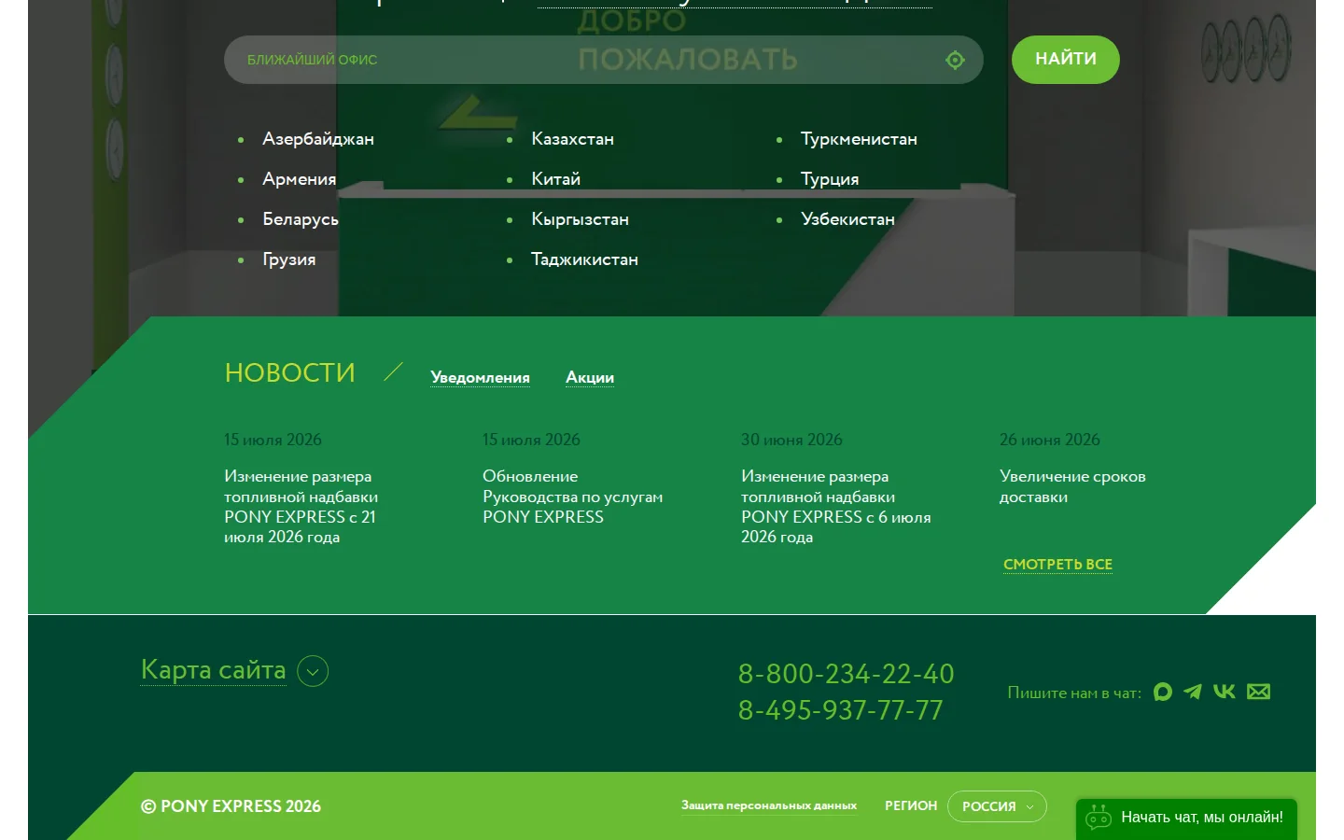
Task: Click the Пишите нам в чат label
Action: (x=1074, y=693)
